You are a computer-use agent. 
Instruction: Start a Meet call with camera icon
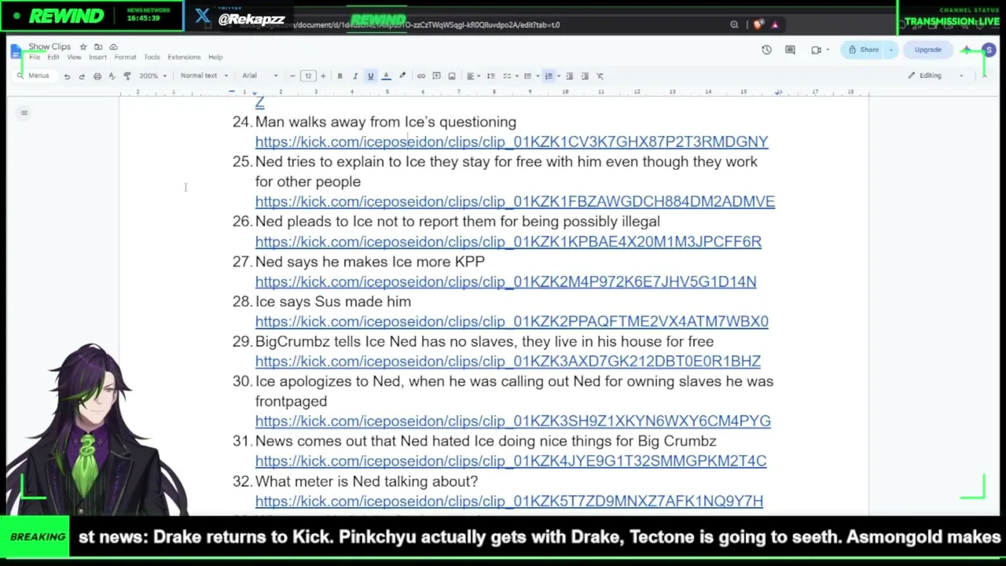(817, 50)
